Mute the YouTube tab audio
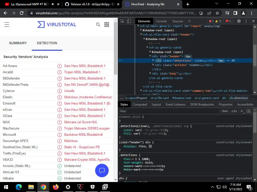 (x=53, y=4)
